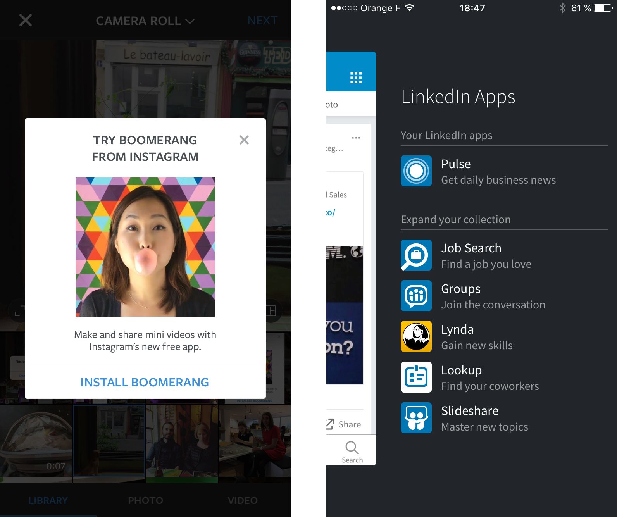Open the LinkedIn Search tab

[x=352, y=452]
